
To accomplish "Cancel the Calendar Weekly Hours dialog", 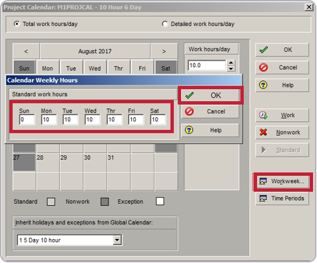I will click(210, 111).
